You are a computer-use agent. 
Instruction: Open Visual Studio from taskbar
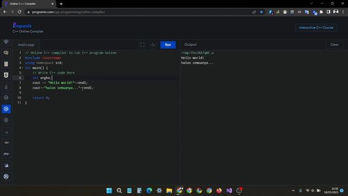229,191
